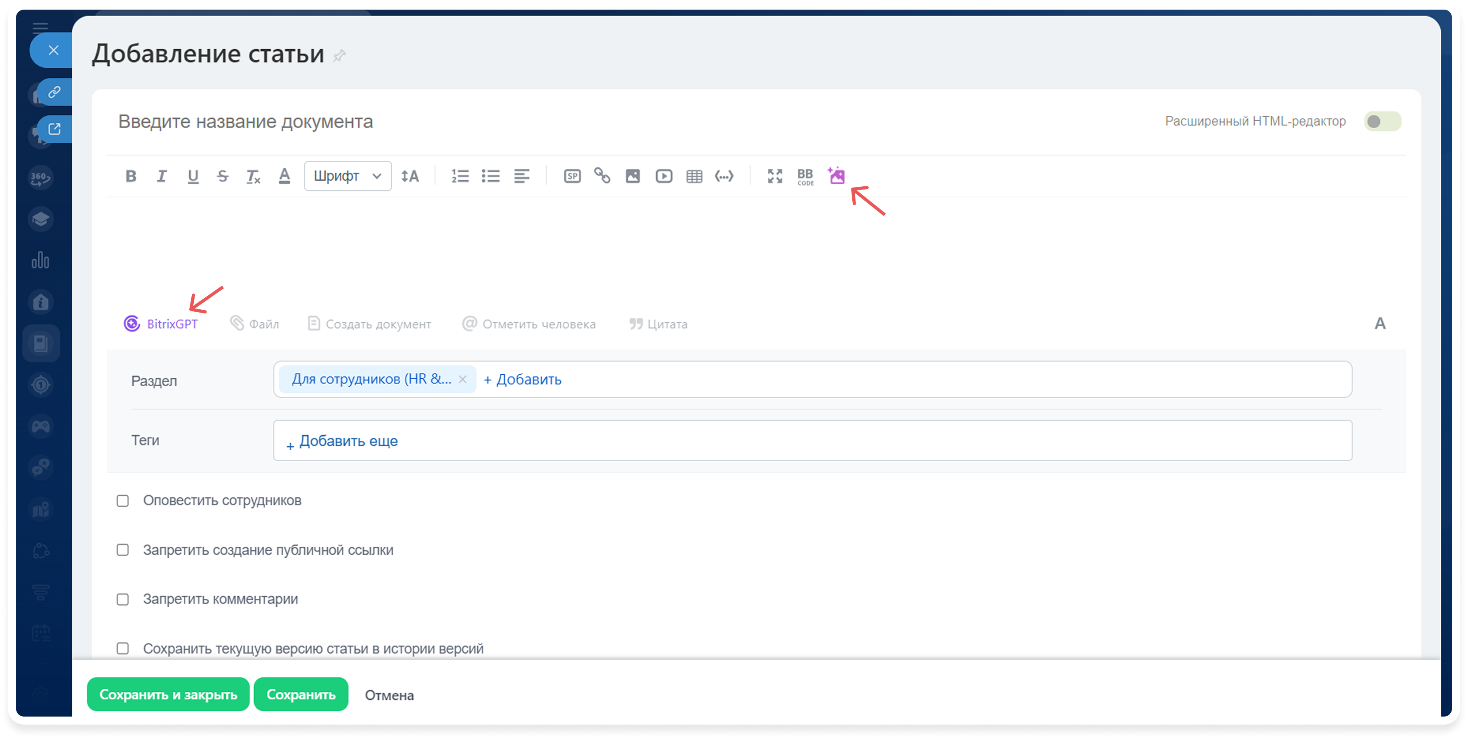Viewport: 1468px width, 739px height.
Task: Check 'Запретить комментарии' checkbox
Action: point(122,600)
